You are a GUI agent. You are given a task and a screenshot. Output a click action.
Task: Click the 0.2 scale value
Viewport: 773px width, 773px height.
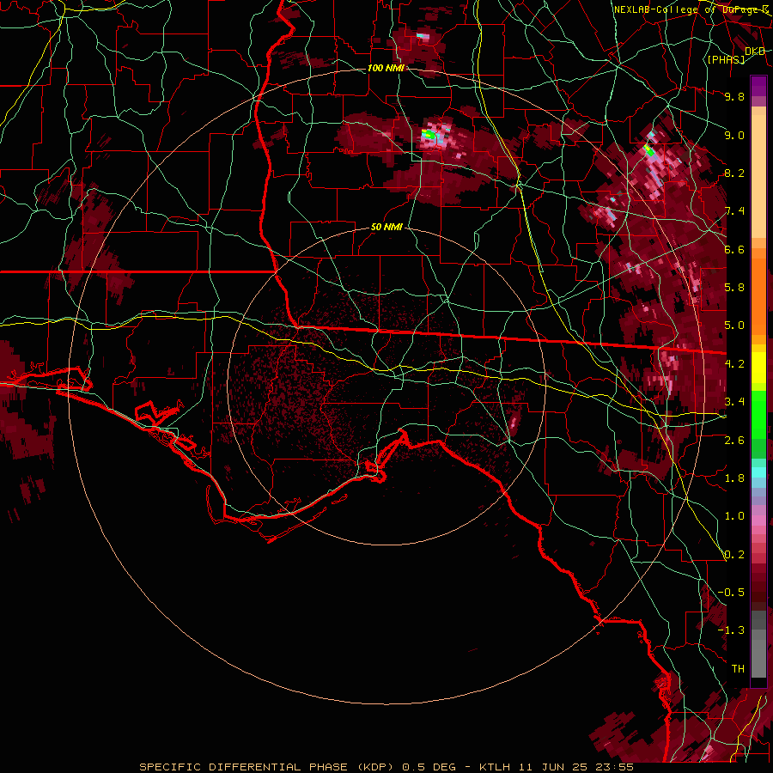734,555
